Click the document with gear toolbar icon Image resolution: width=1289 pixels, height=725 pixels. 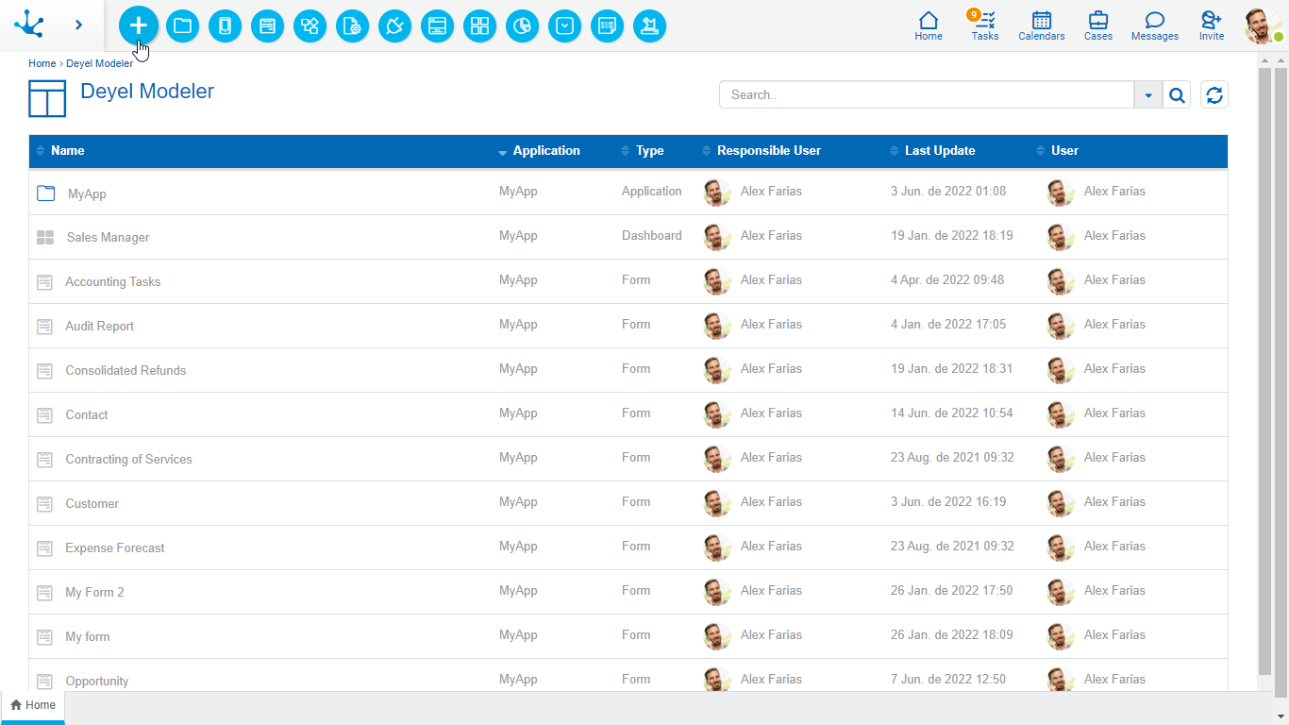[352, 26]
